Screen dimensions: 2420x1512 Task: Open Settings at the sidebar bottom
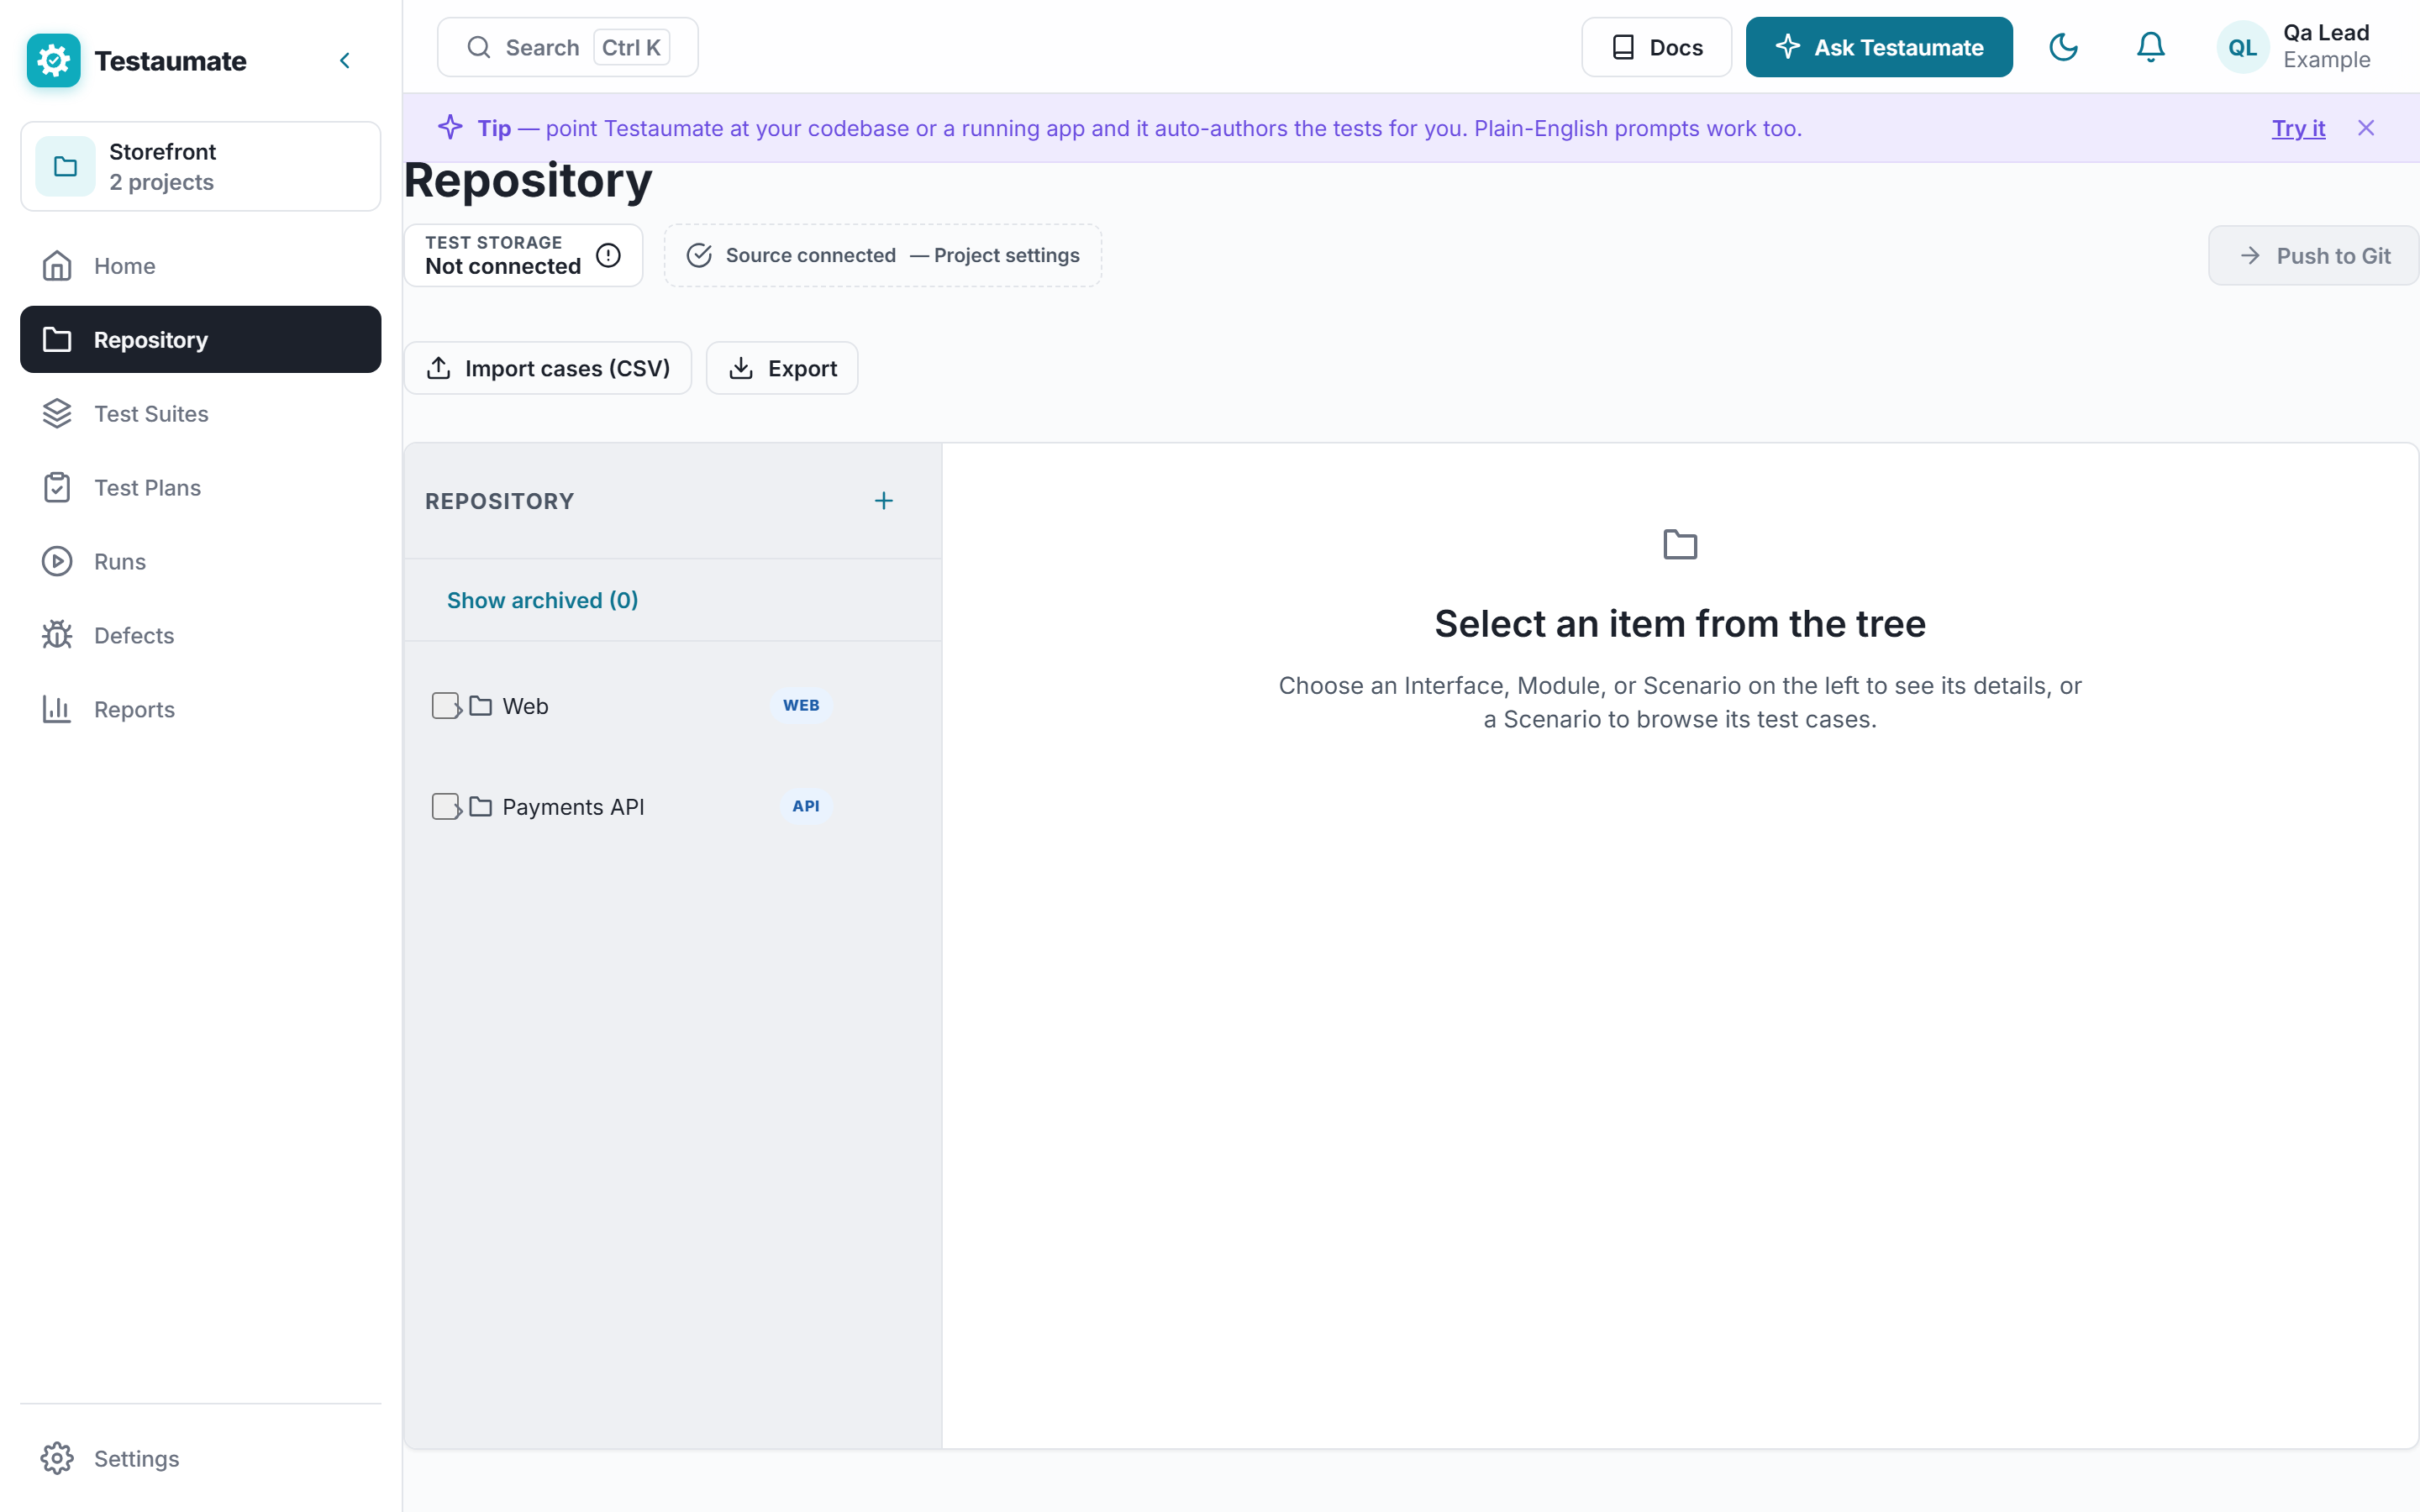[200, 1459]
